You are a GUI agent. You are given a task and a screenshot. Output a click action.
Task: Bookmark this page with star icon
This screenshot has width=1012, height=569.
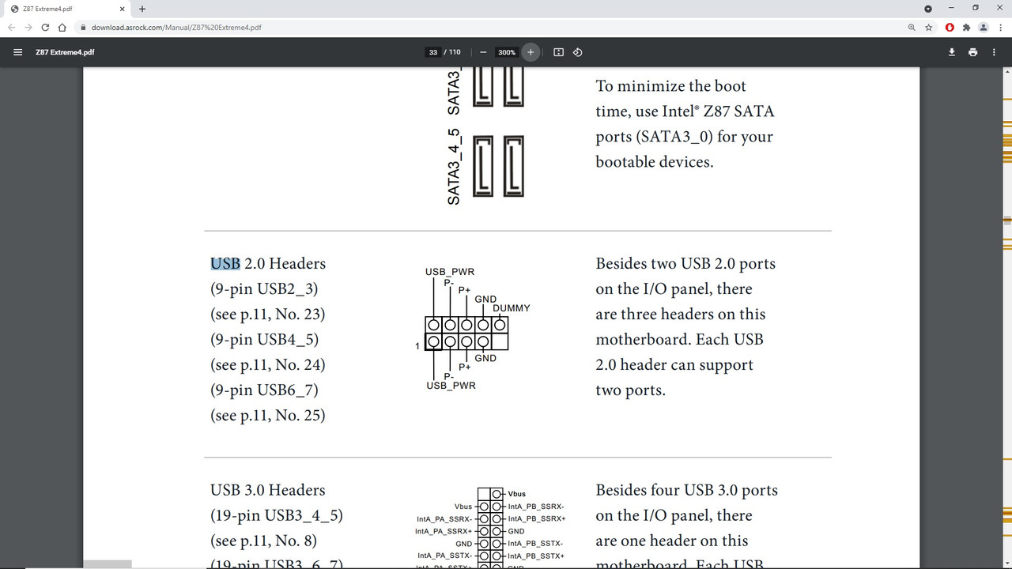(x=929, y=27)
